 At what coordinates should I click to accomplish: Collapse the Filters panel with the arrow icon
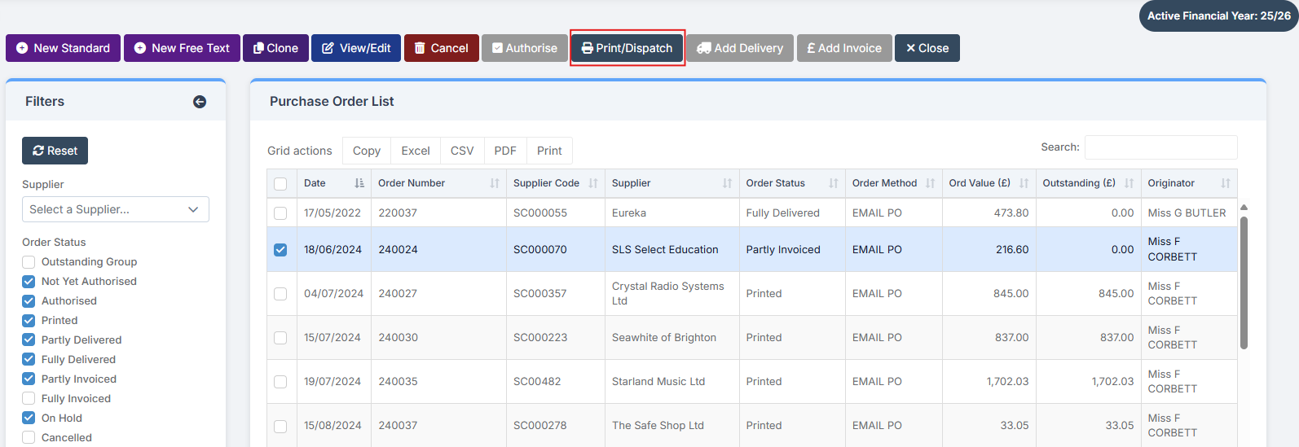pos(200,102)
